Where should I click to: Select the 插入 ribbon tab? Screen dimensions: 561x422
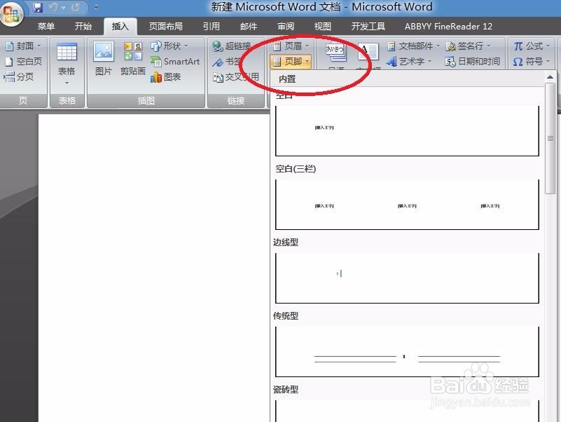click(x=120, y=26)
